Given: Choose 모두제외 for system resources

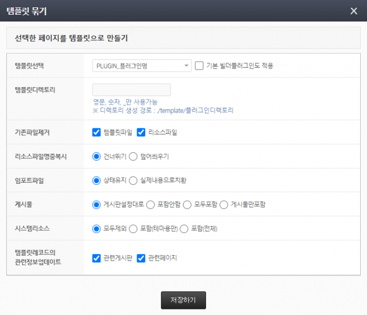Looking at the screenshot, I should (97, 228).
